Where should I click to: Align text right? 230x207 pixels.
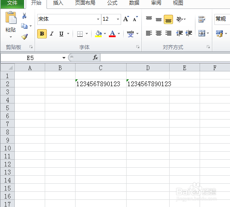click(168, 33)
